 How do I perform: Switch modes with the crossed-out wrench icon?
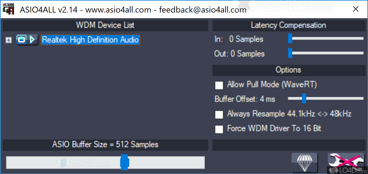coord(346,162)
